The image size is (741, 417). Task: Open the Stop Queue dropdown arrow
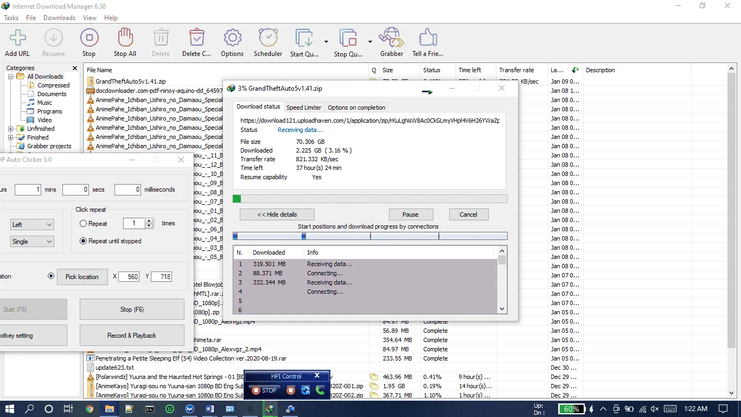370,41
